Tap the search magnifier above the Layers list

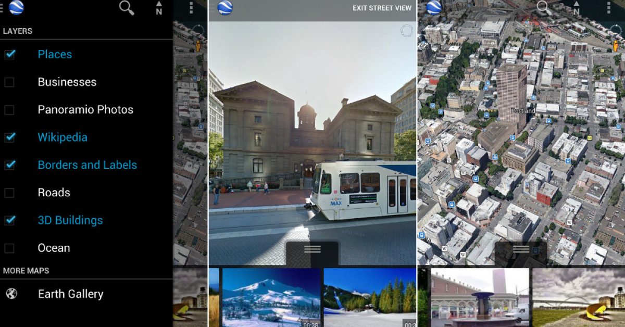(x=127, y=8)
